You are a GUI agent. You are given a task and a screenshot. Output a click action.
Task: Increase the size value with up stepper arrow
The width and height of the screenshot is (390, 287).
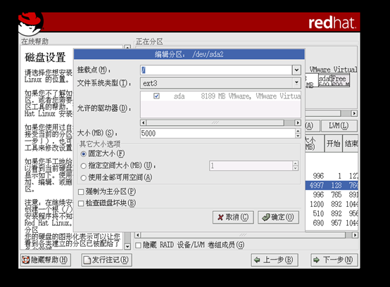[x=298, y=131]
